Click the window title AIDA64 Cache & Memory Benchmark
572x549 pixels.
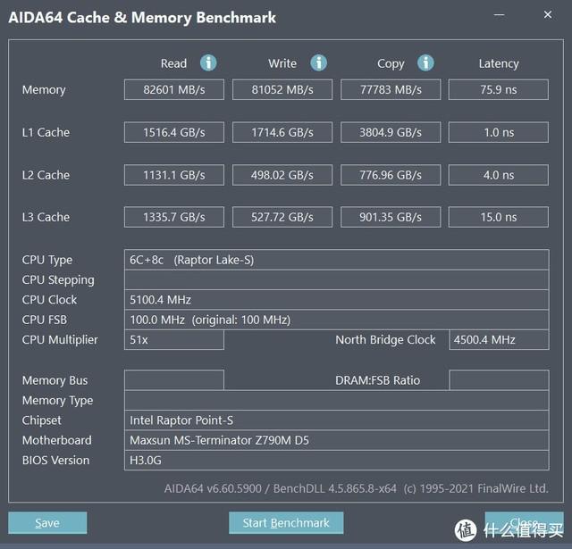[142, 18]
